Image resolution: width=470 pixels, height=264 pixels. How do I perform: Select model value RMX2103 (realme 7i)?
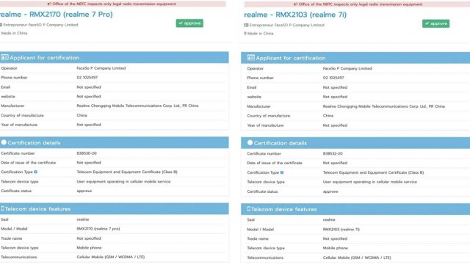tap(341, 230)
